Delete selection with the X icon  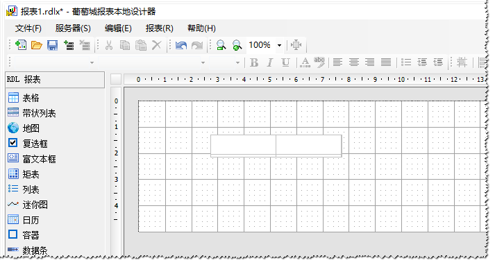coord(157,45)
